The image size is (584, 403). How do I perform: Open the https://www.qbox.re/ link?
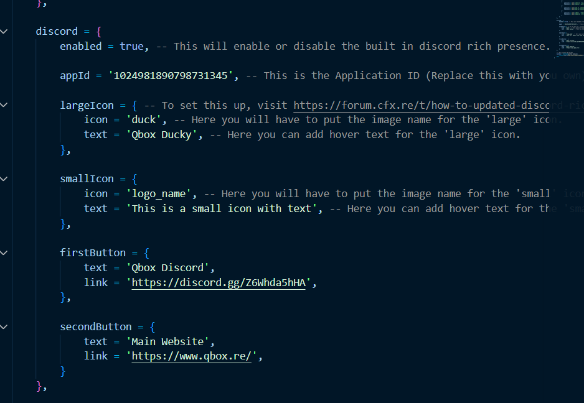191,356
